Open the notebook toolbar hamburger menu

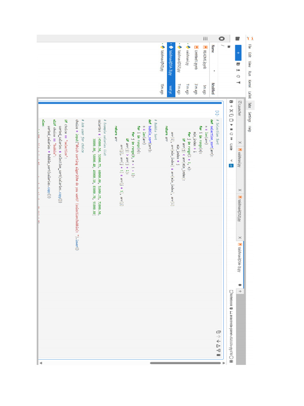point(231,361)
